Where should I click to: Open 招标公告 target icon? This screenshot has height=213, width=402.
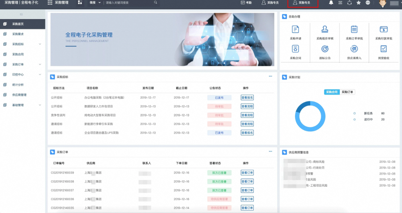(x=325, y=49)
